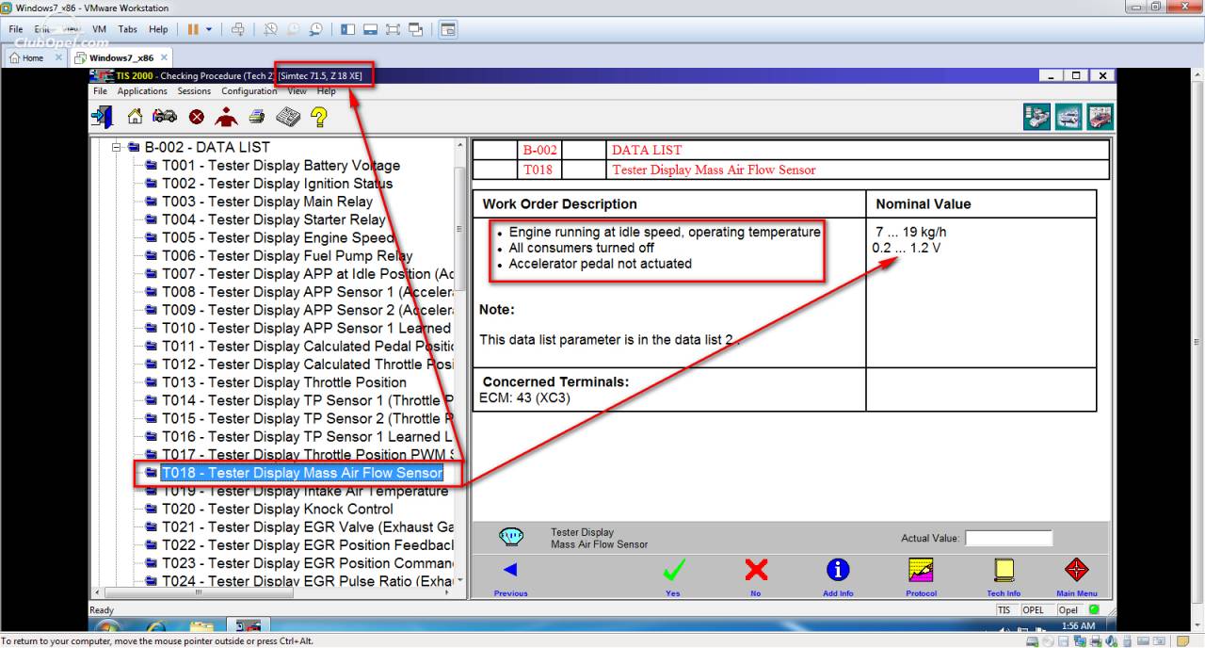The width and height of the screenshot is (1205, 648).
Task: Toggle the VMware thumbnail bar icon
Action: tap(370, 29)
